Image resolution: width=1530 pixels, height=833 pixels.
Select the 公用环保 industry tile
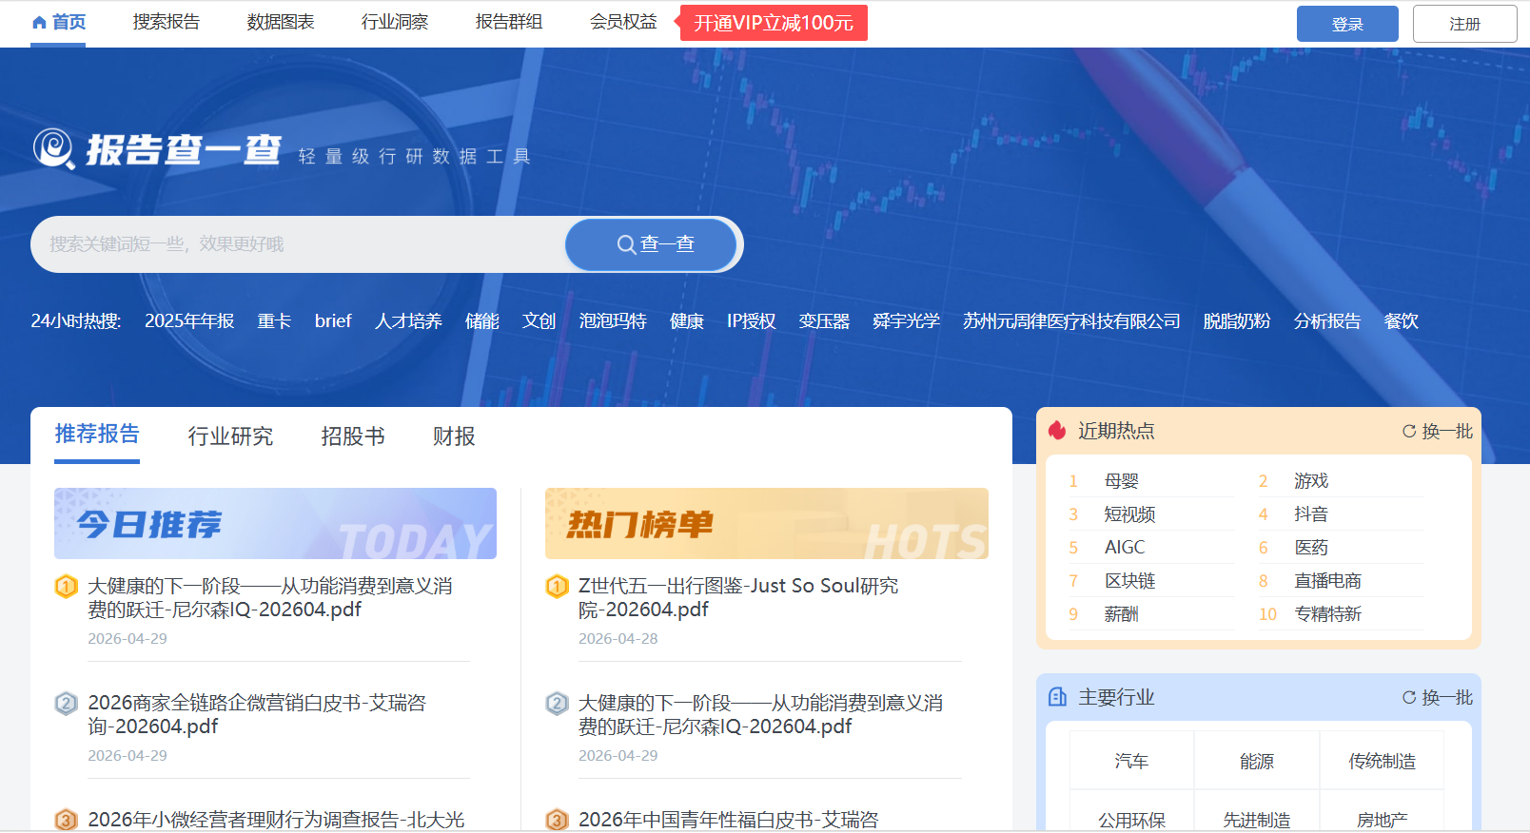click(1131, 811)
